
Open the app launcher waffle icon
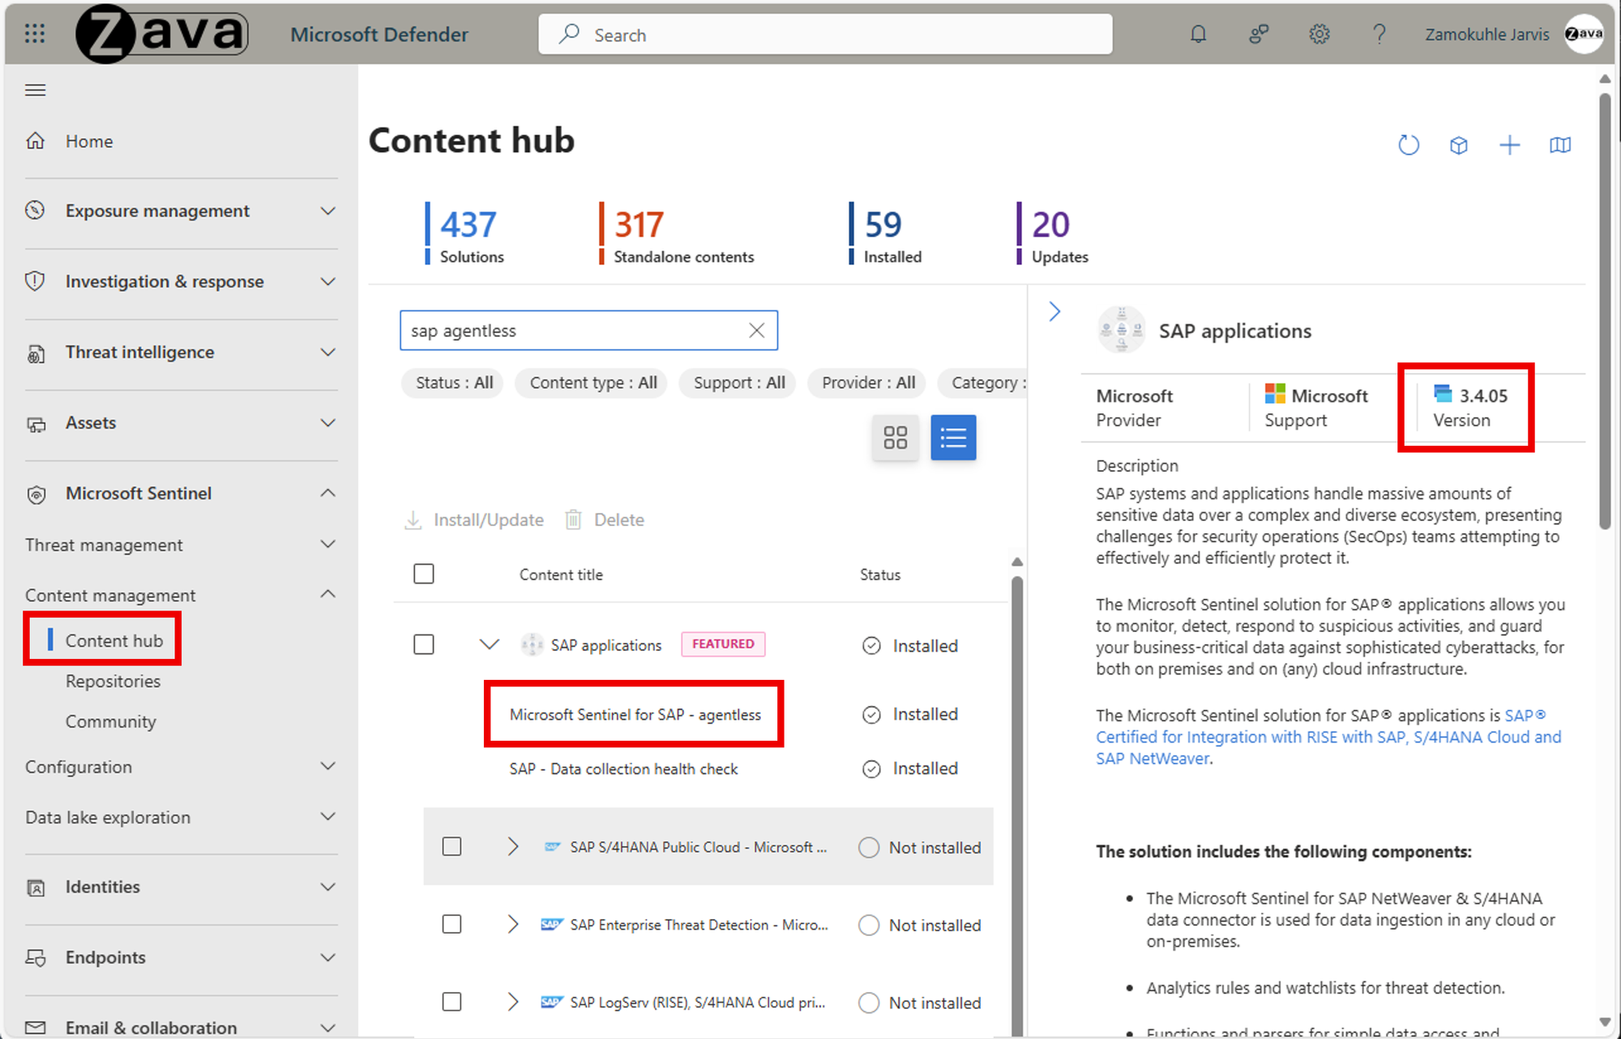click(x=35, y=34)
